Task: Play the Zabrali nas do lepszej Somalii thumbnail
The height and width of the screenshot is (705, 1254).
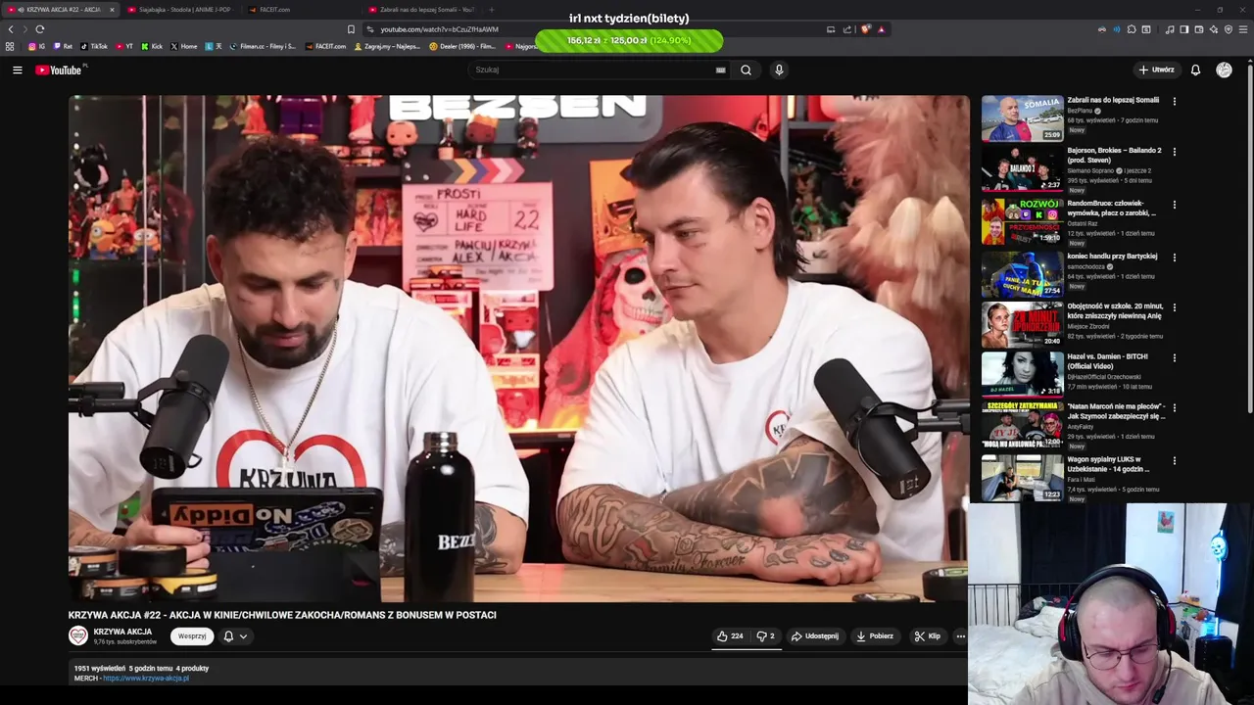Action: [1022, 118]
